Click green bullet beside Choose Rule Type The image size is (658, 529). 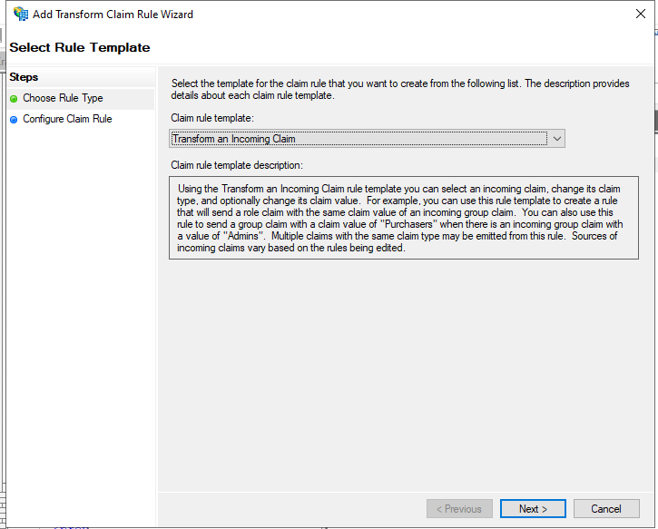click(x=14, y=99)
